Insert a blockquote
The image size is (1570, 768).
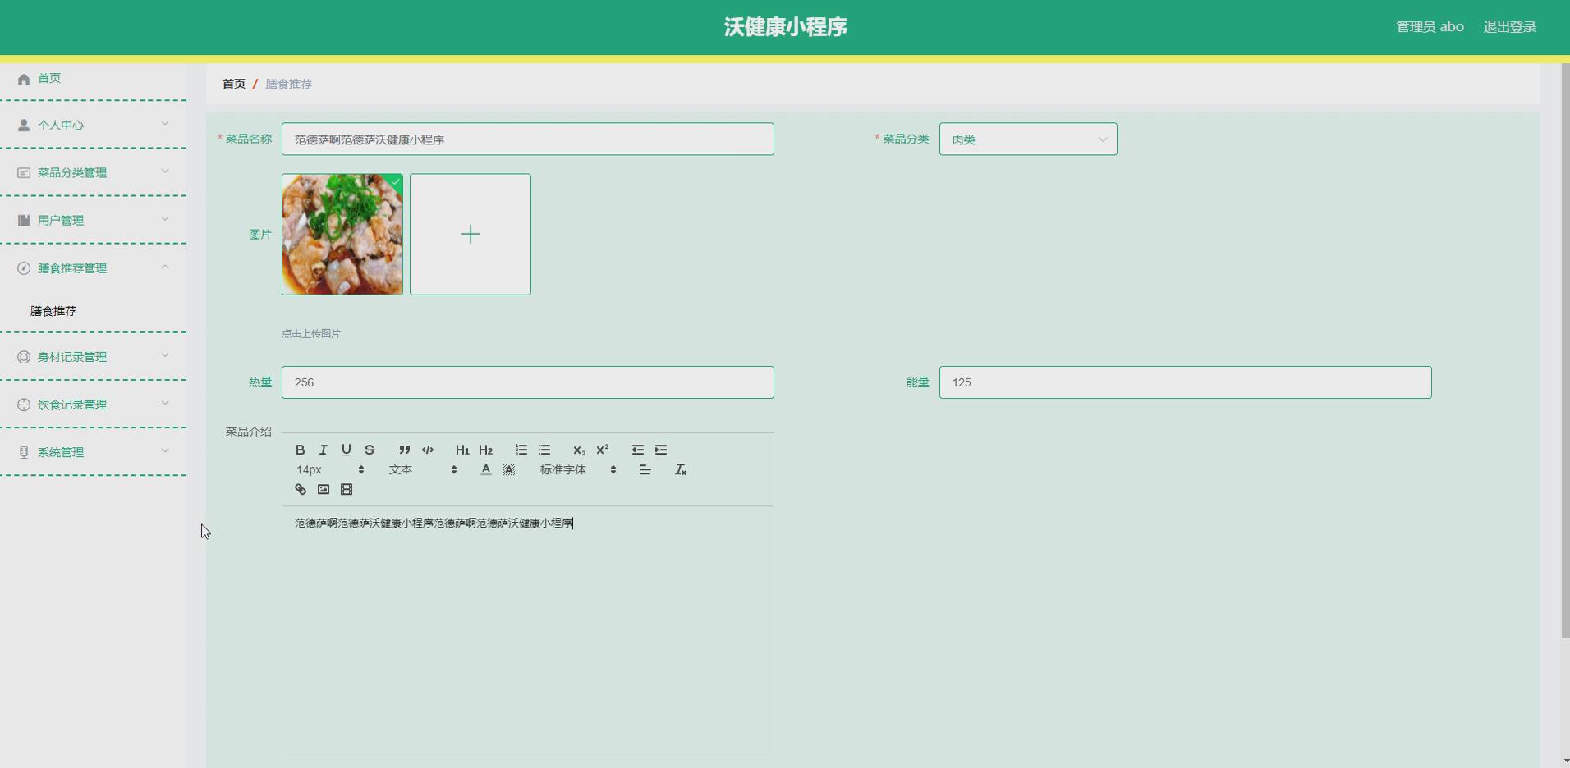(404, 450)
